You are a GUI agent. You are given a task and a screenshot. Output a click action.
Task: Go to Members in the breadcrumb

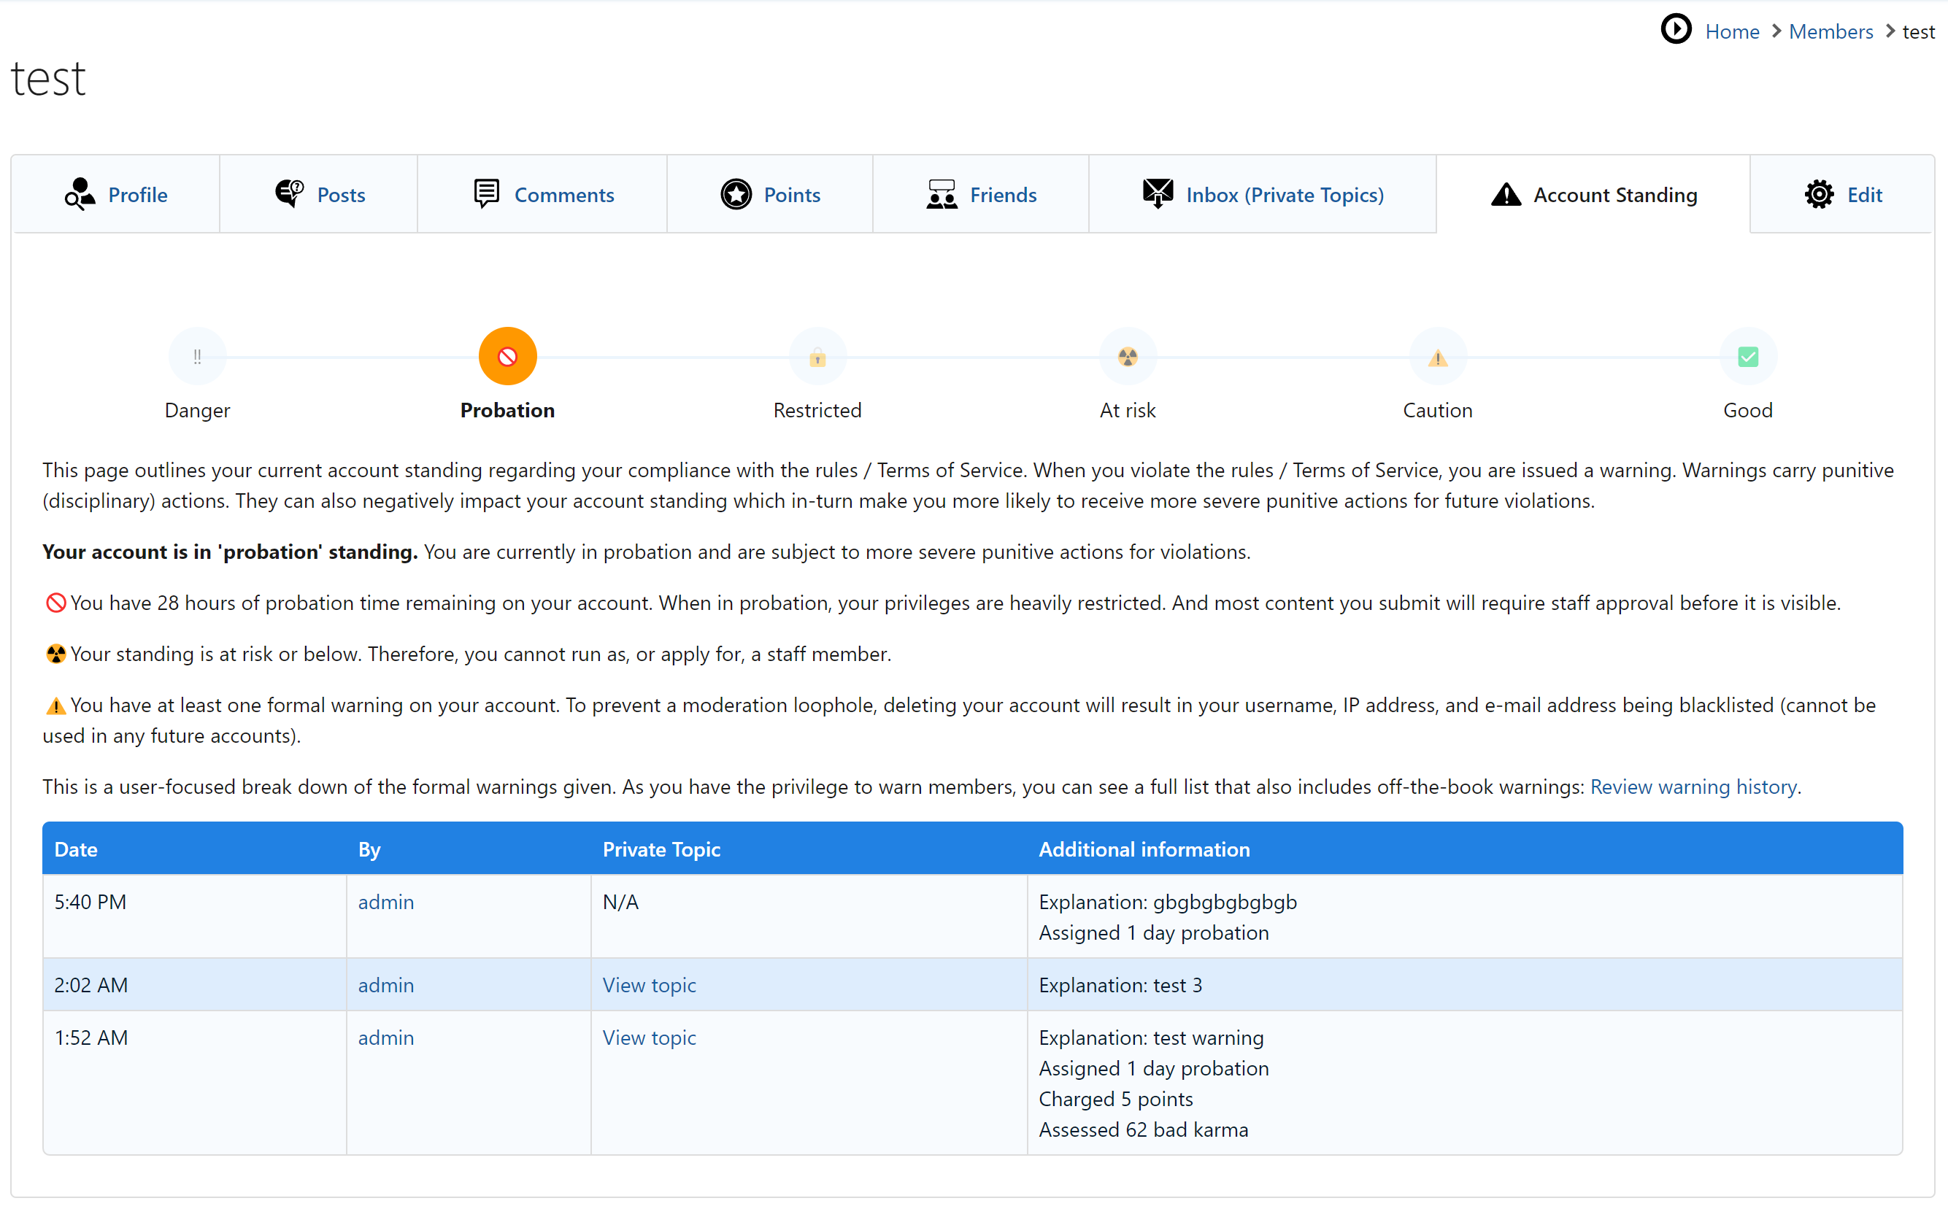[x=1830, y=31]
